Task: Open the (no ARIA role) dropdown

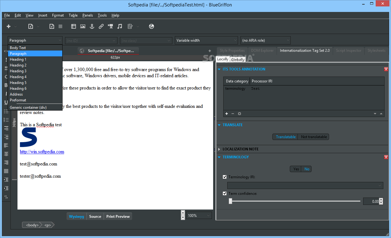Action: [x=266, y=40]
